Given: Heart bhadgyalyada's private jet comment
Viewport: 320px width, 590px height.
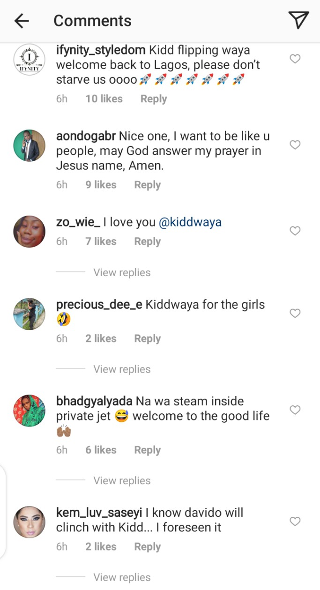Looking at the screenshot, I should pos(295,410).
